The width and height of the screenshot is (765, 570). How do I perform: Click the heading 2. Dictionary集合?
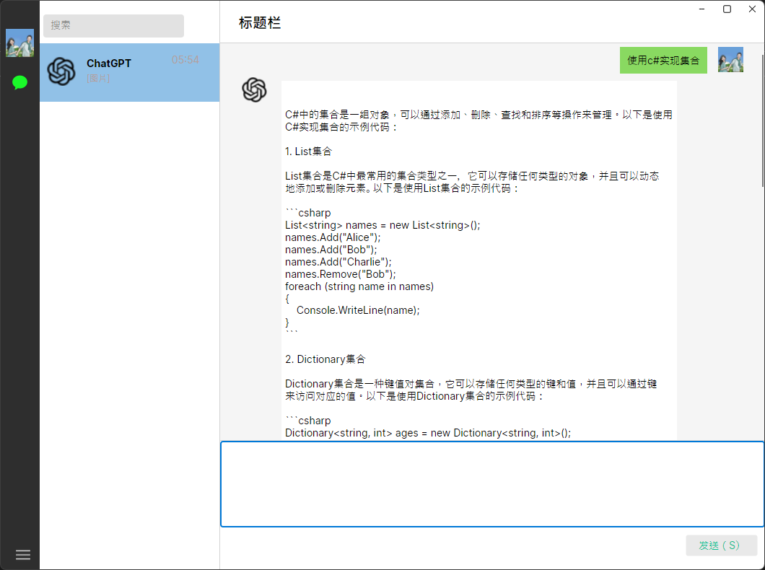tap(325, 359)
